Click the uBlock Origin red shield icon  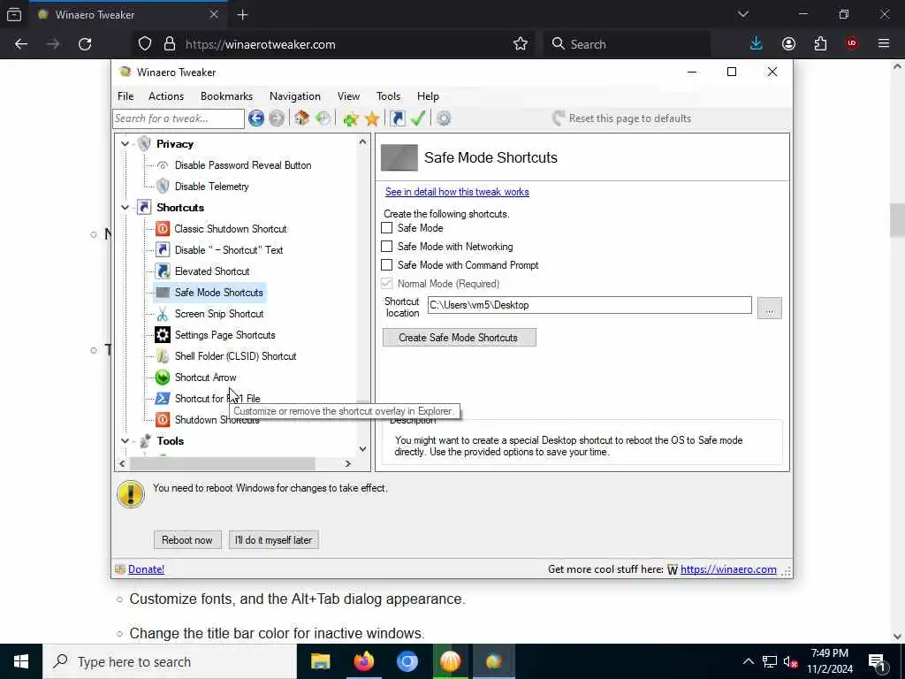coord(852,44)
